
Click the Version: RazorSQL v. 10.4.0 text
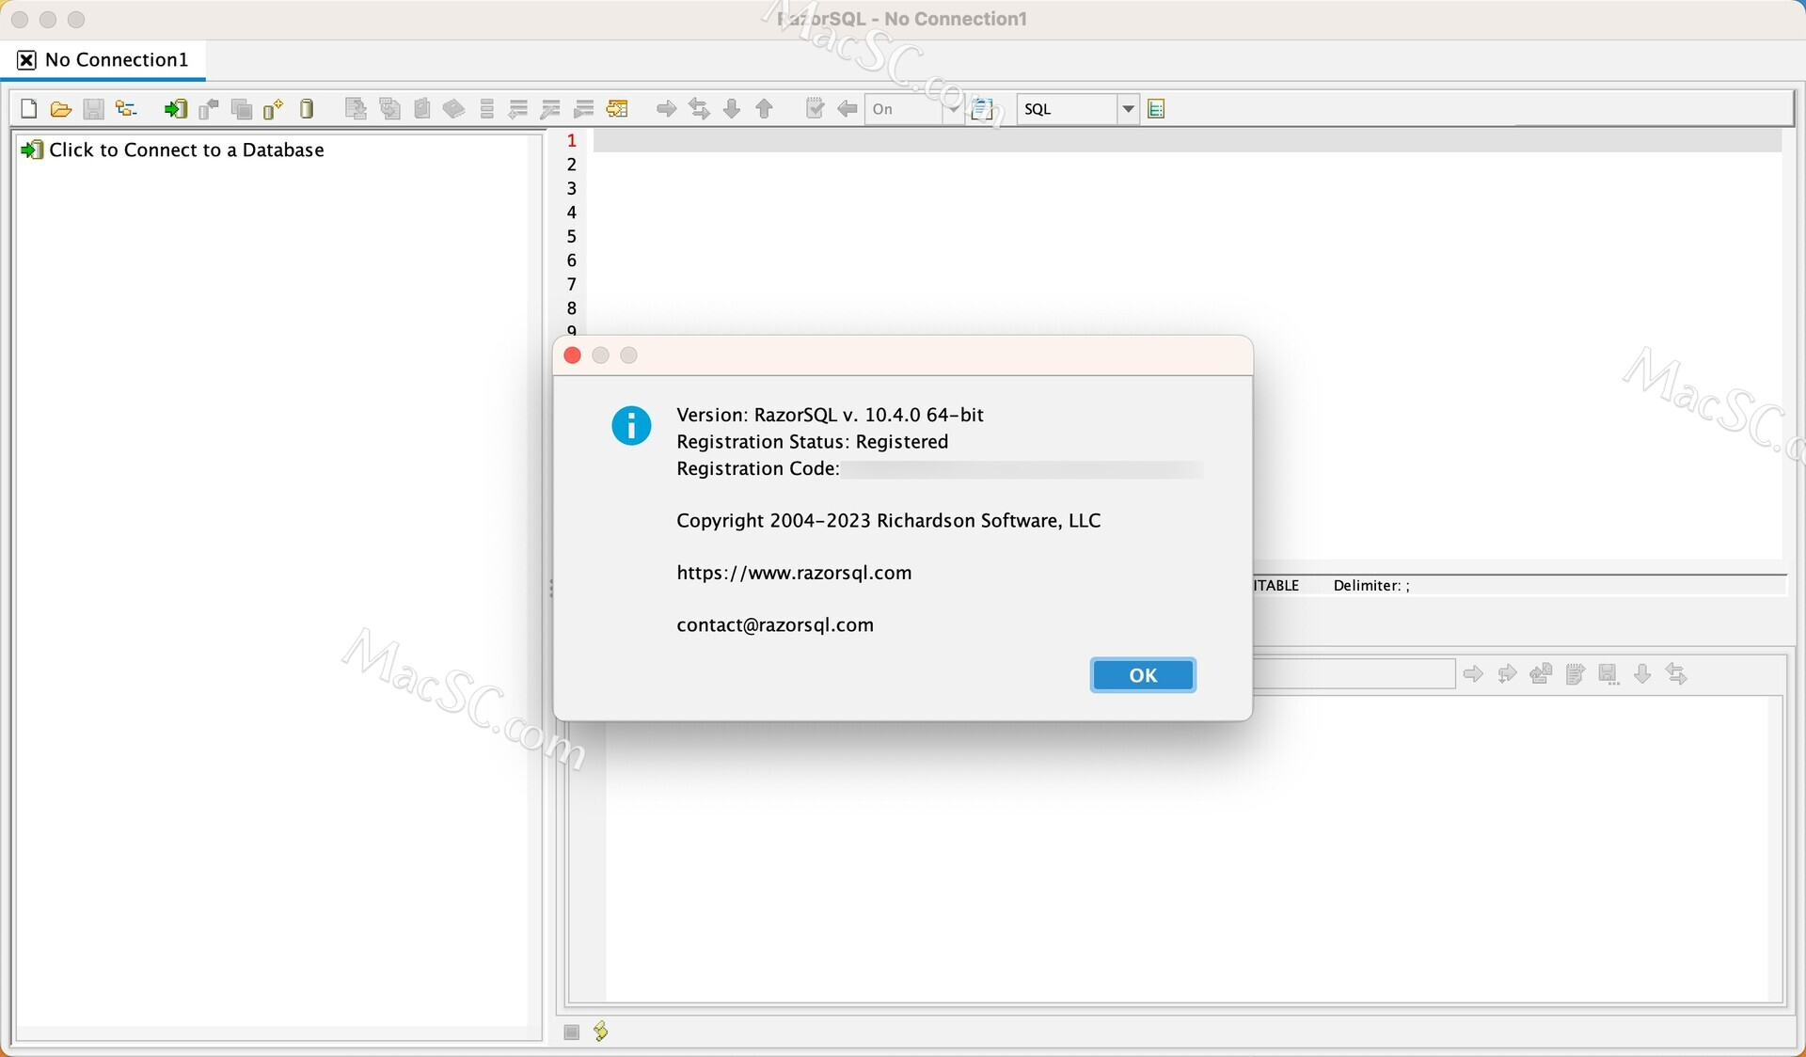830,415
